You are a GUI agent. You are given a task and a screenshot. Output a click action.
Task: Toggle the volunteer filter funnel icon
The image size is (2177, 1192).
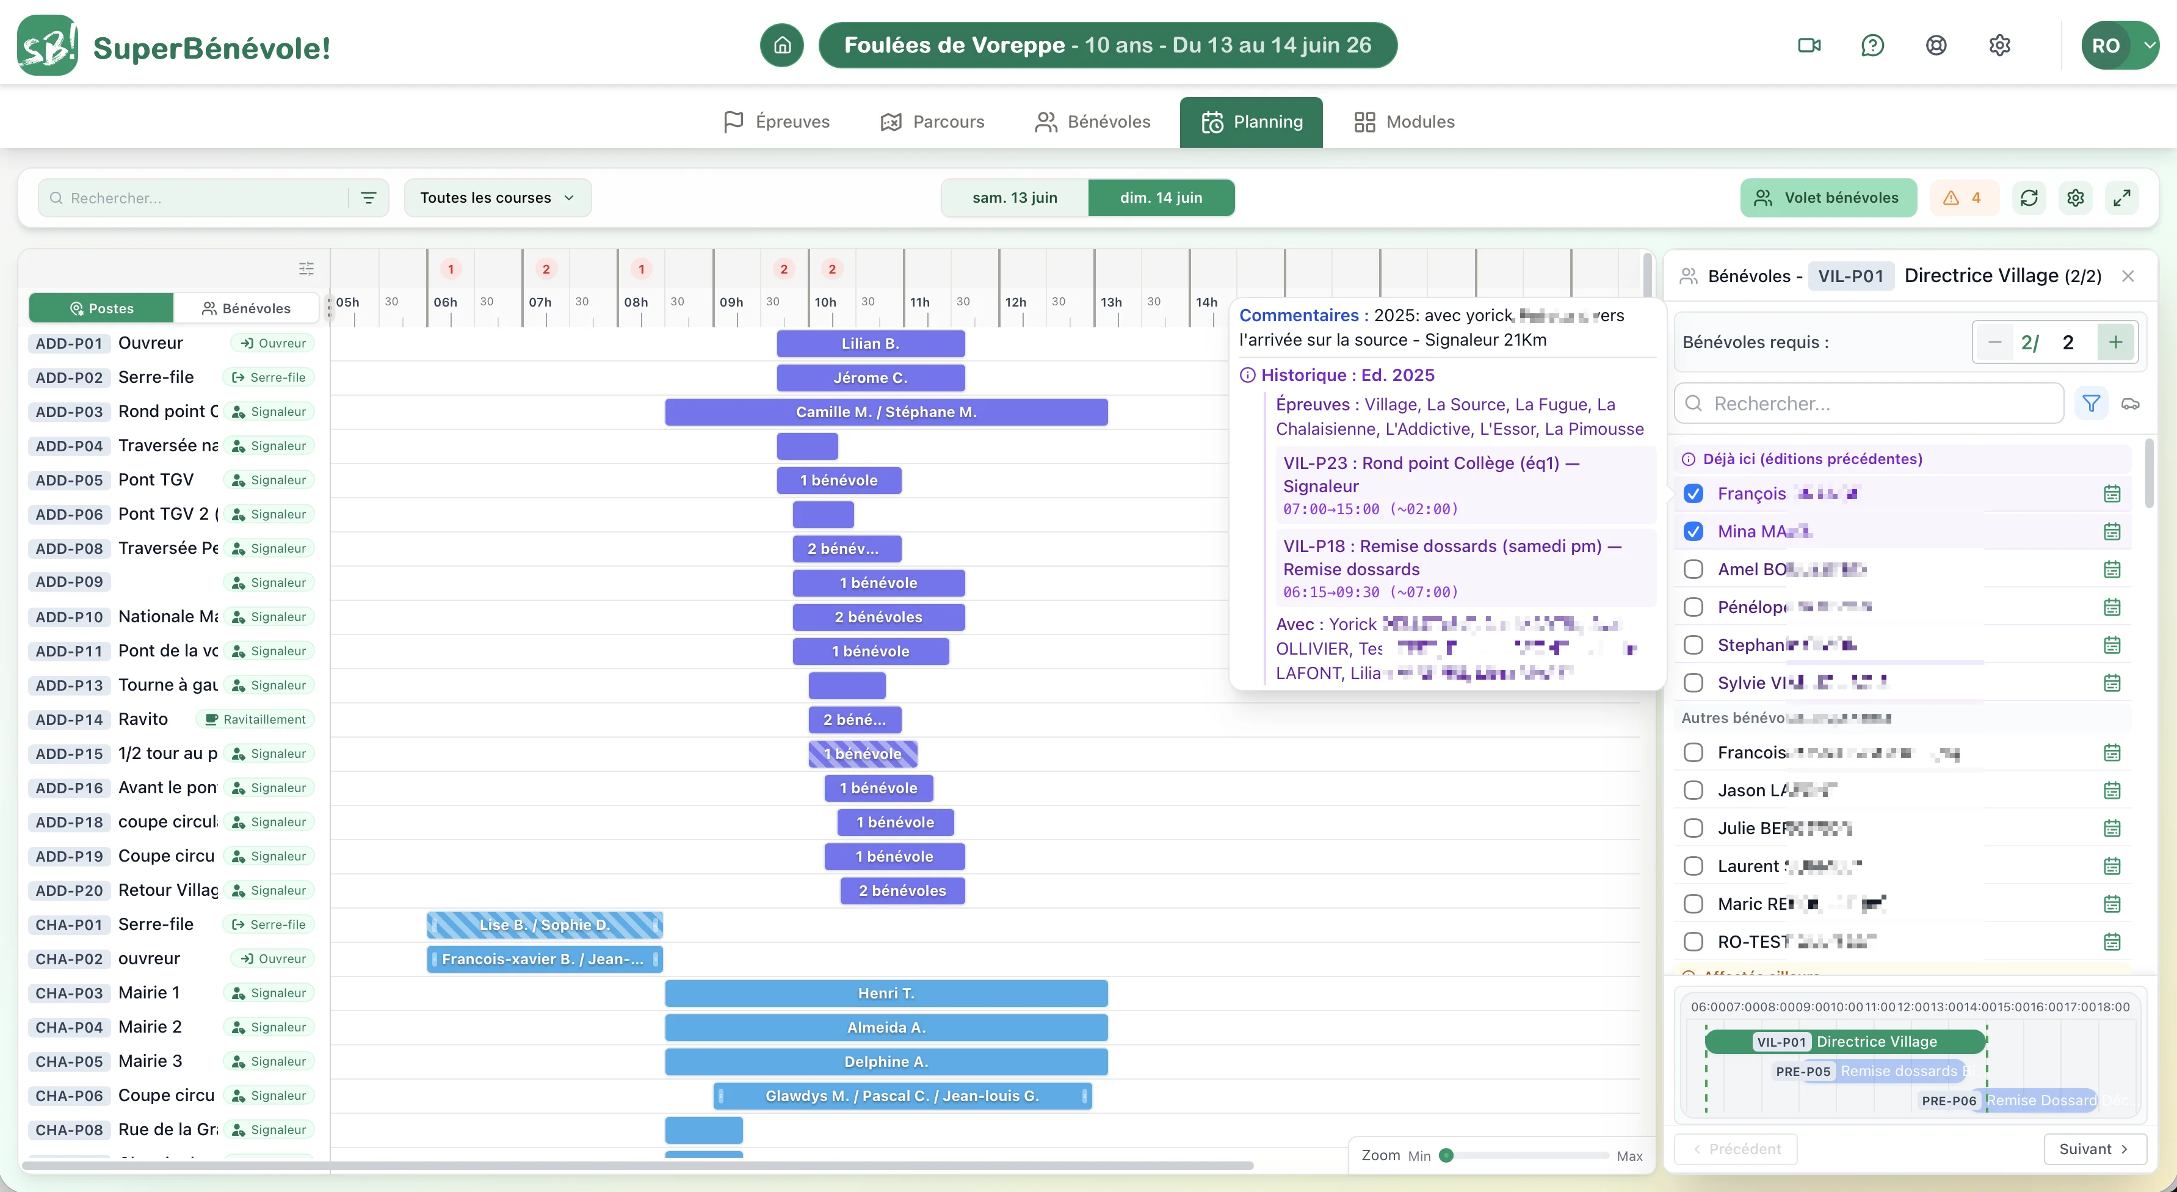coord(2091,403)
